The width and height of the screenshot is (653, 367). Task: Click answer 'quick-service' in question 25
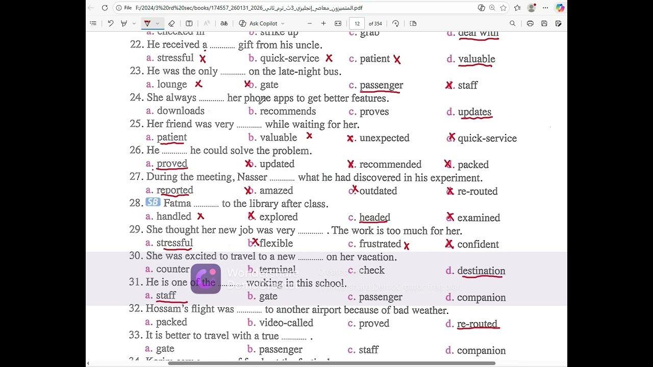pyautogui.click(x=487, y=138)
